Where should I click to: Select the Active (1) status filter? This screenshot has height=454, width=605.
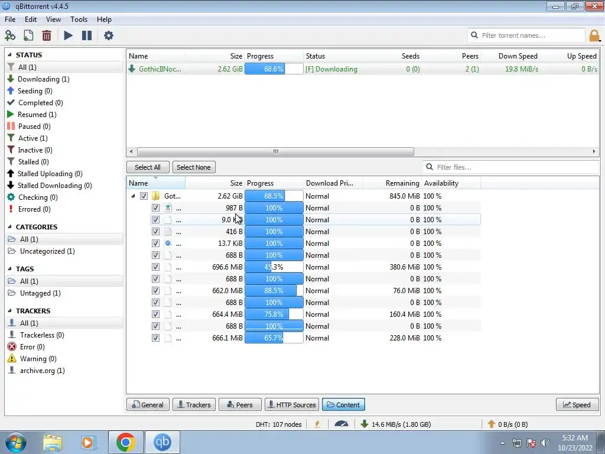[32, 138]
